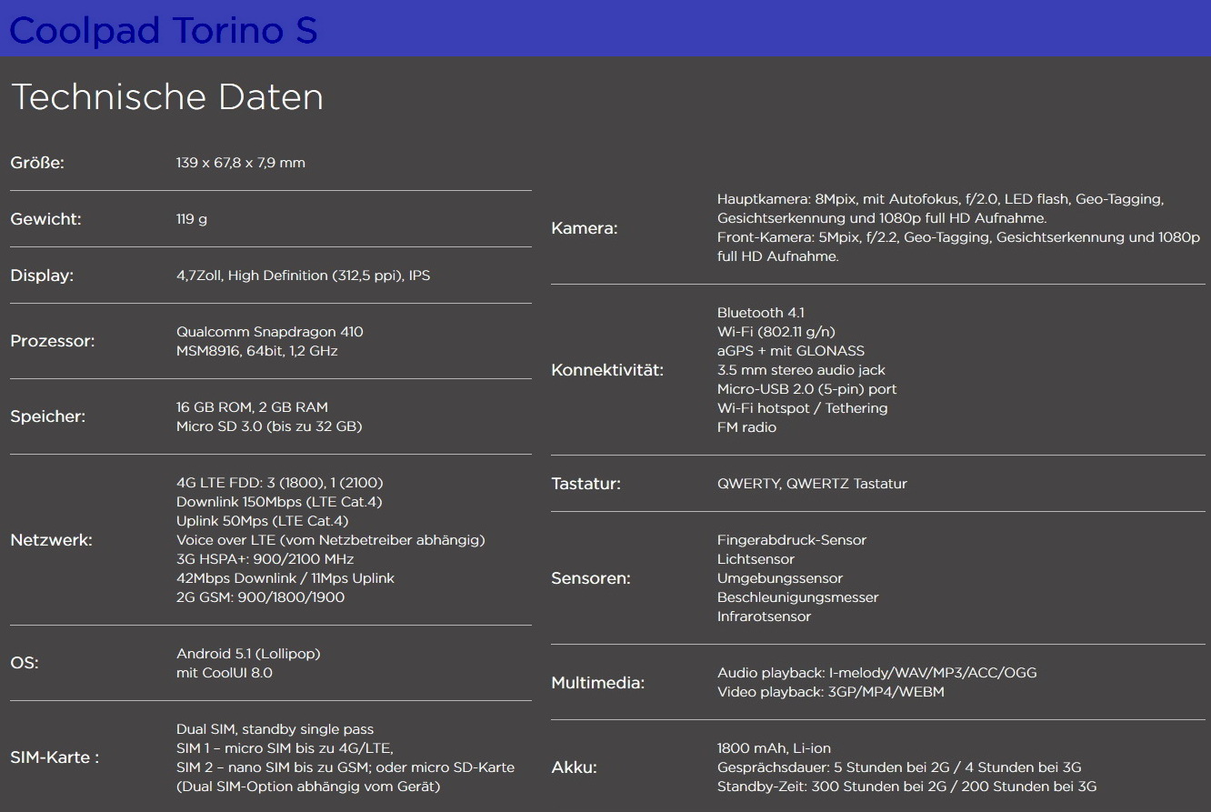Click the 'Coolpad Torino S' title

pos(164,30)
